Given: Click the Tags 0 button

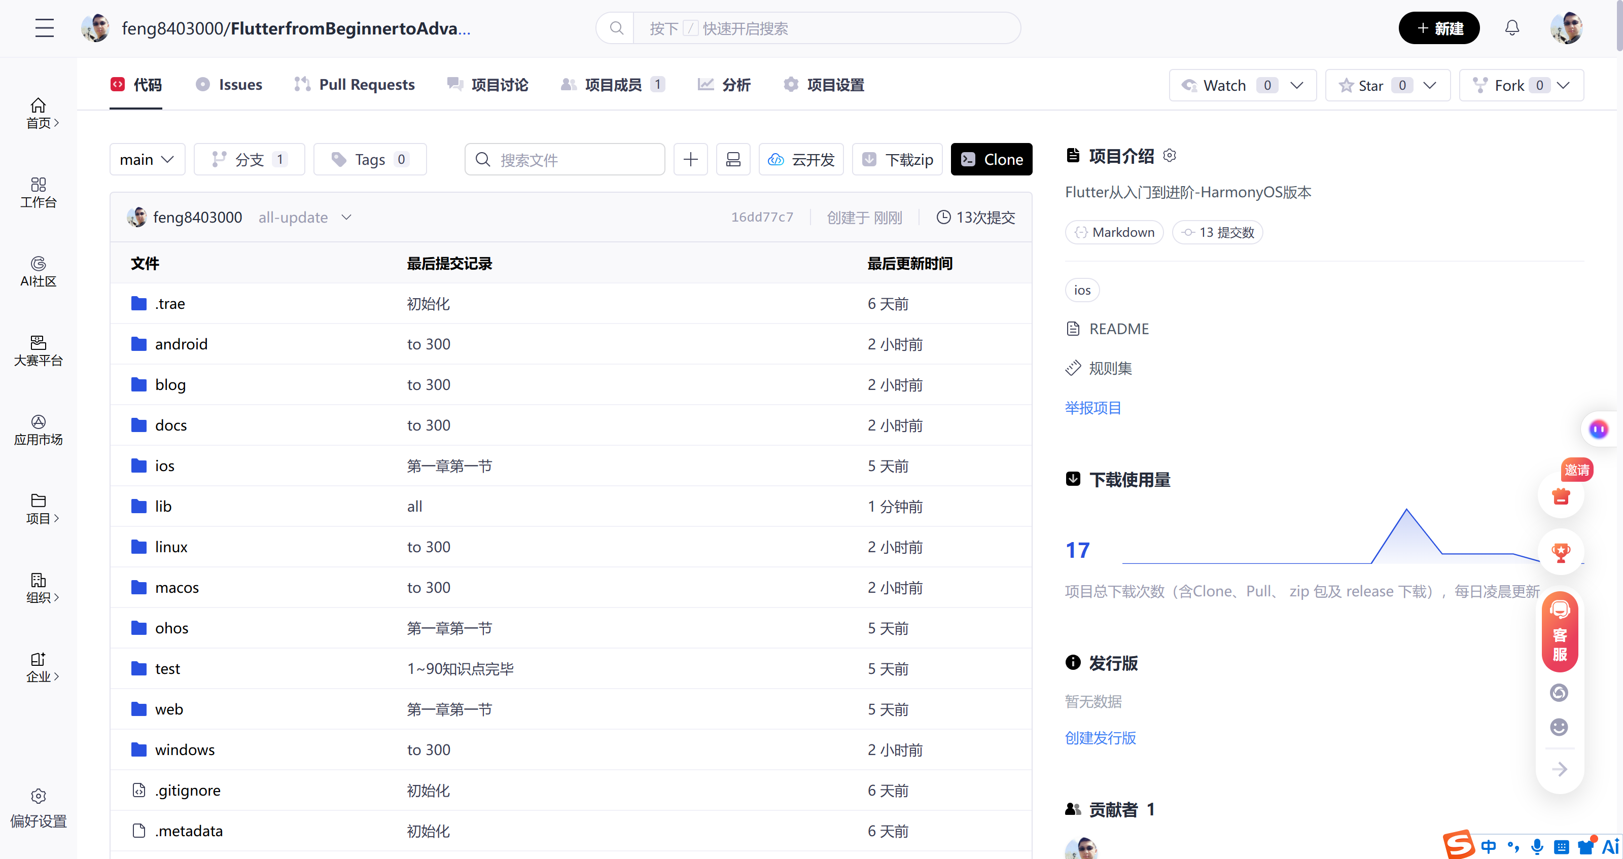Looking at the screenshot, I should click(370, 159).
